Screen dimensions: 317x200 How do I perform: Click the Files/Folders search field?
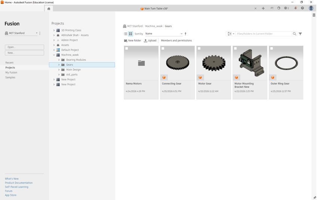(x=264, y=34)
